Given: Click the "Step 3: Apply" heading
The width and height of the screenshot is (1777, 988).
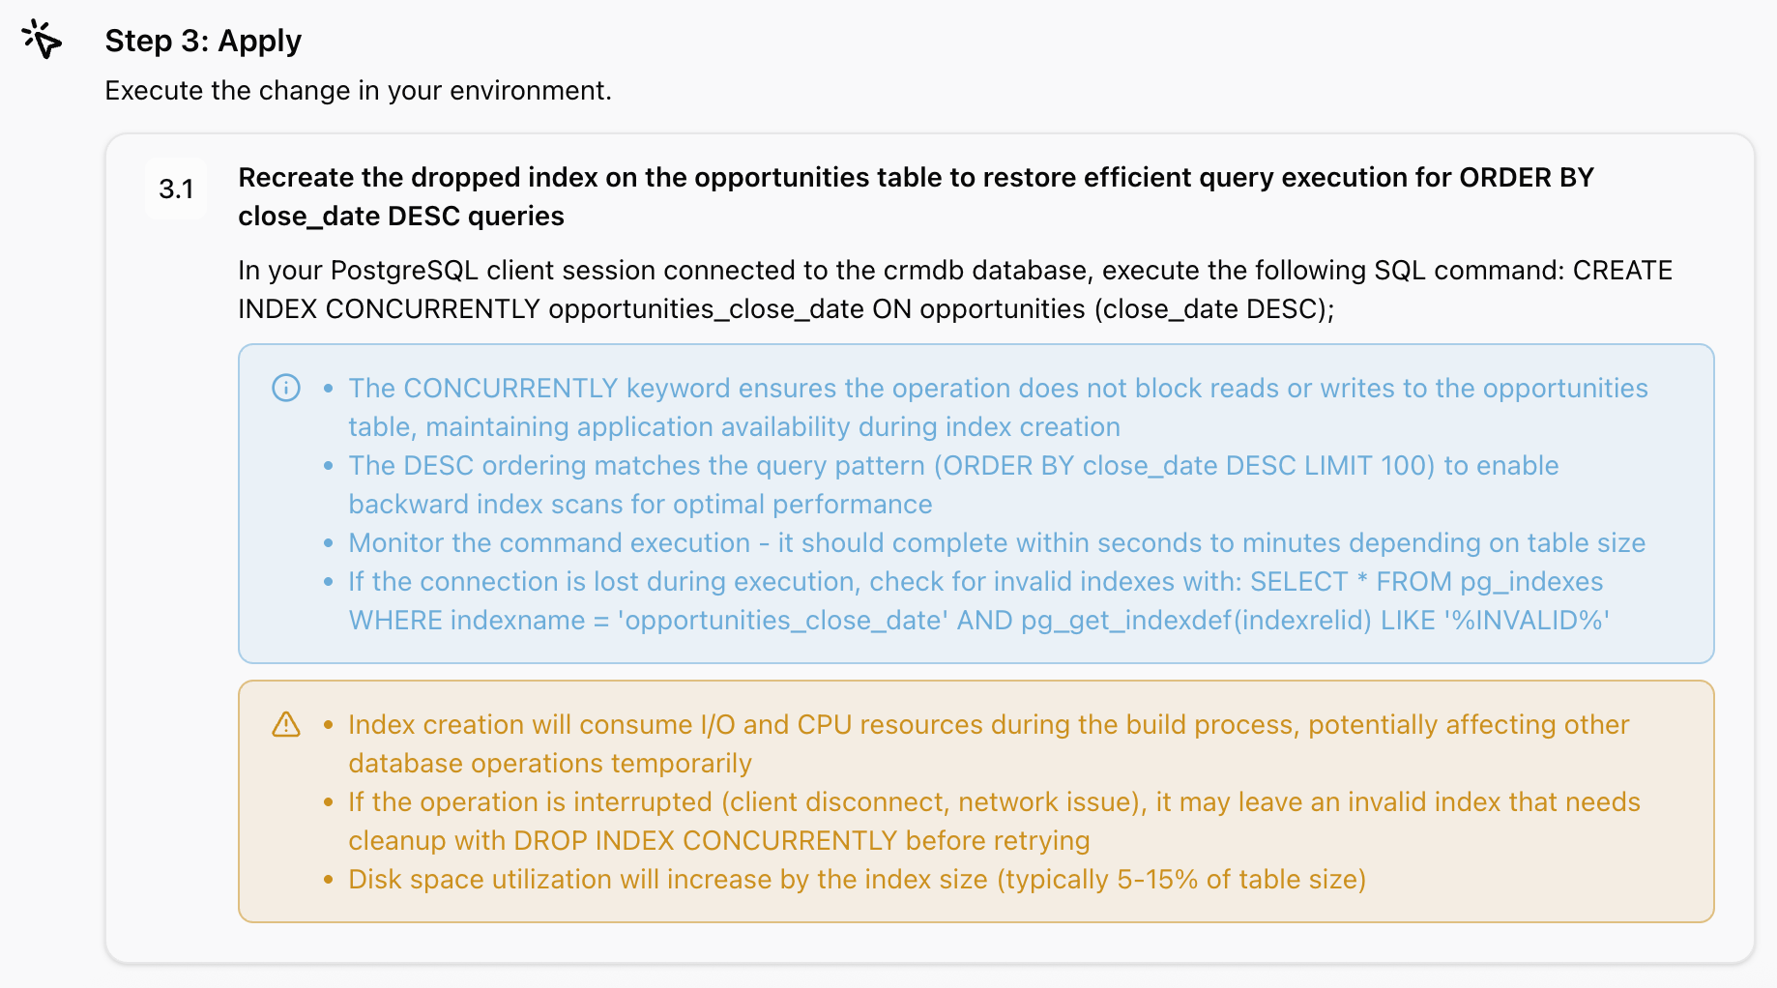Looking at the screenshot, I should [x=203, y=41].
